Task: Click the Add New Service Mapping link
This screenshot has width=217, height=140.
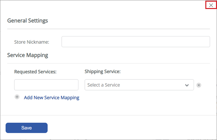Action: tap(52, 98)
